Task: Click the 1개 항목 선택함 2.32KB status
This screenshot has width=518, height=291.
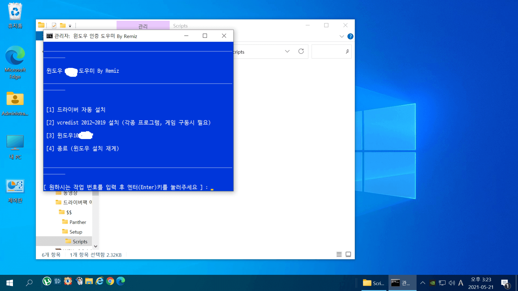Action: tap(96, 255)
